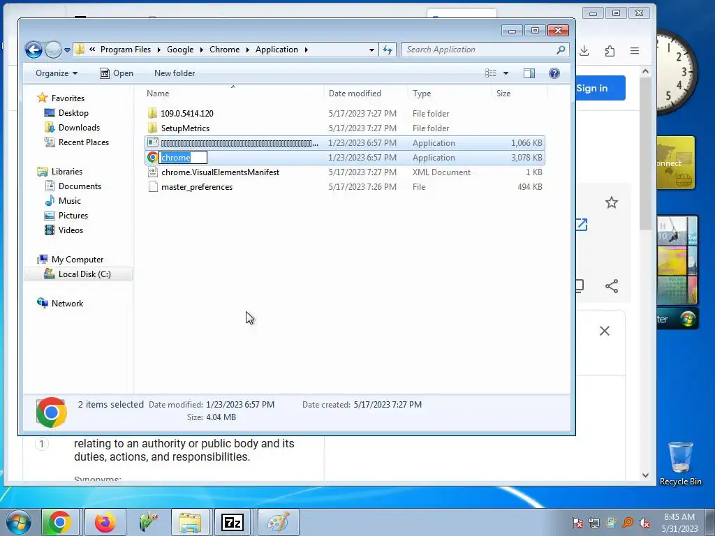Open Explorer Help icon
This screenshot has width=715, height=536.
tap(554, 73)
